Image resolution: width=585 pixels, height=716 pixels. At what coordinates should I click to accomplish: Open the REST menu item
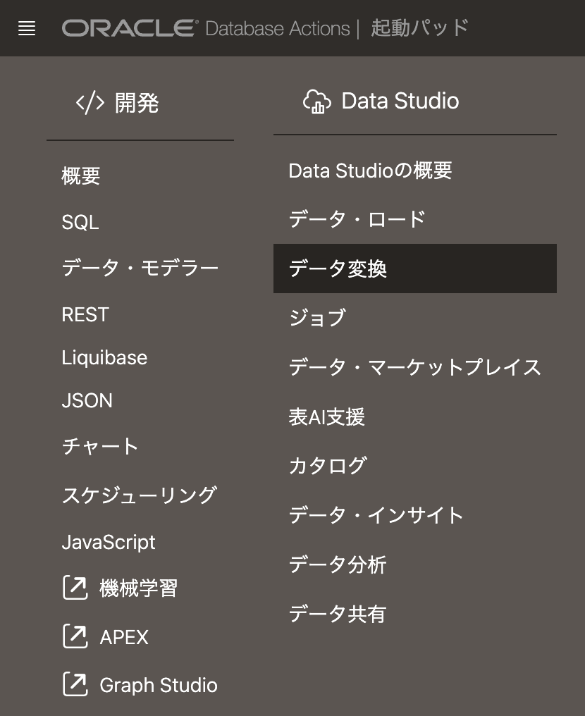point(85,314)
